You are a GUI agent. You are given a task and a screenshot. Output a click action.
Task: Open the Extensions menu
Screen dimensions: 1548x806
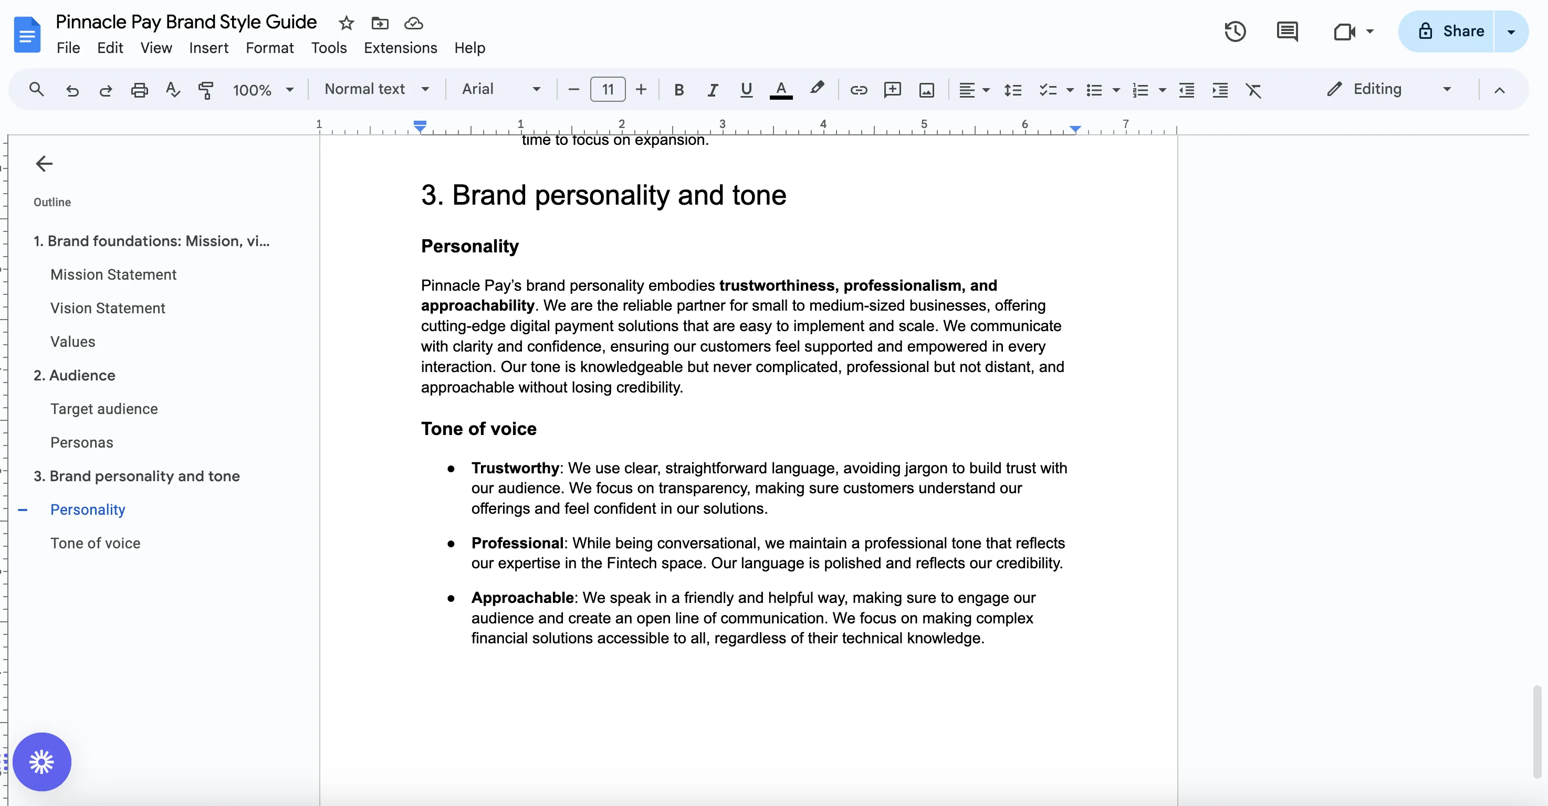tap(400, 47)
